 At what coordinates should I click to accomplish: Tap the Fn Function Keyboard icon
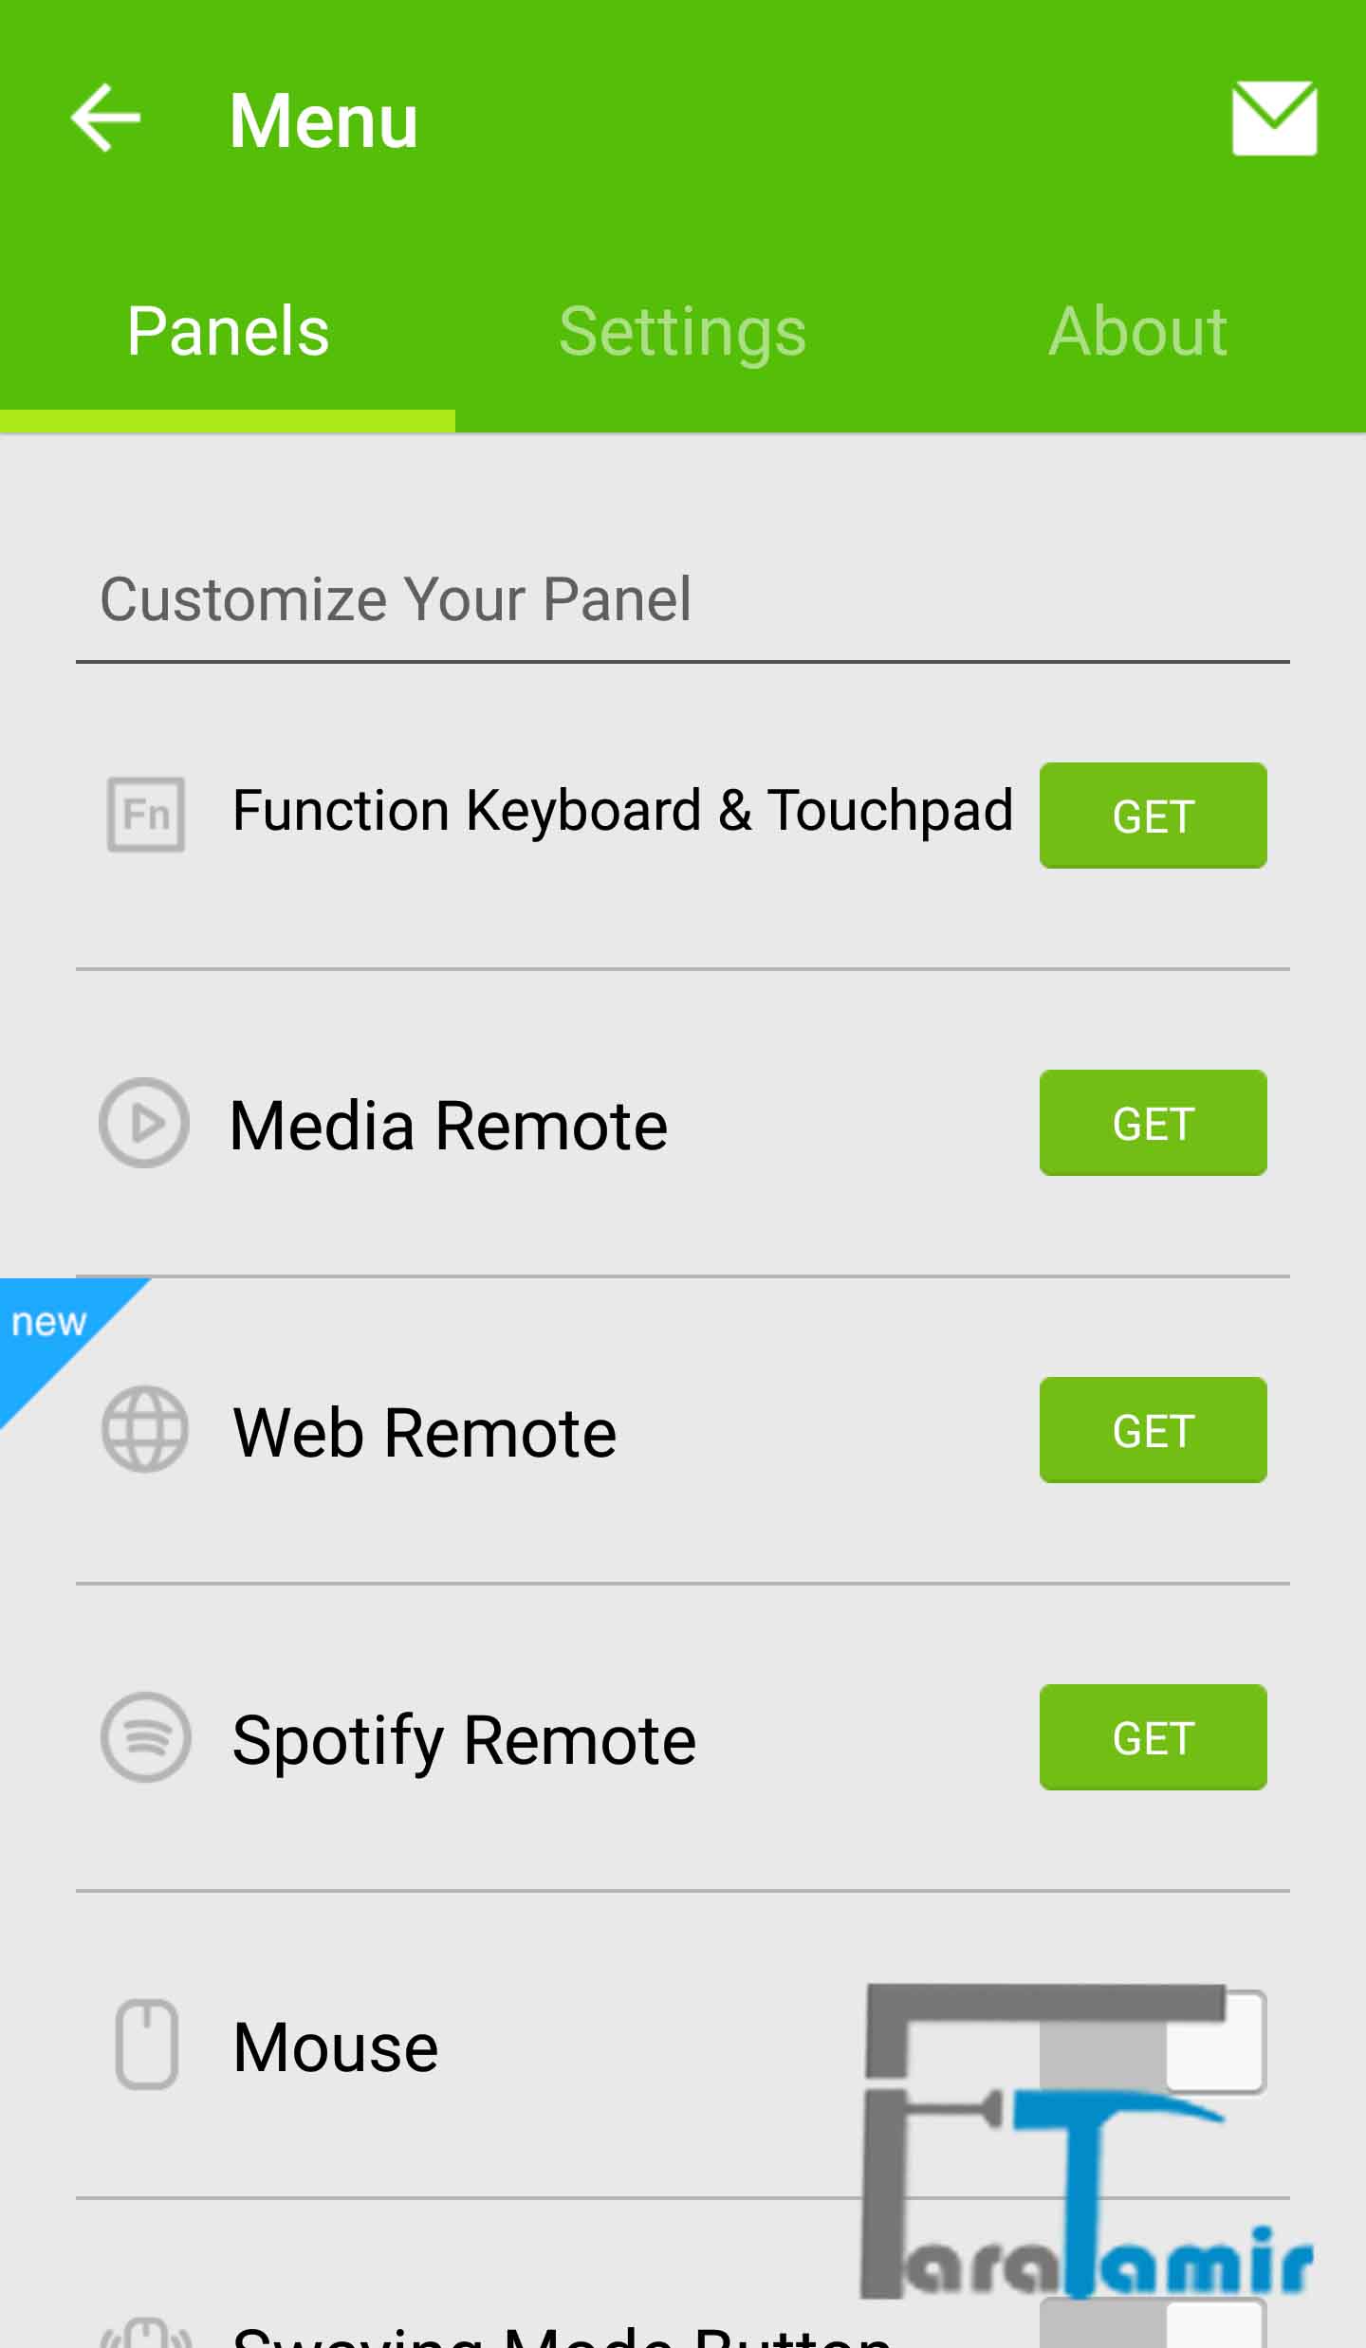pos(145,815)
